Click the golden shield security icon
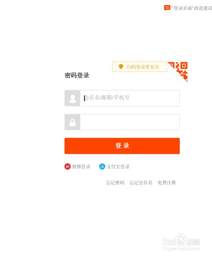Image resolution: width=212 pixels, height=256 pixels. (121, 66)
